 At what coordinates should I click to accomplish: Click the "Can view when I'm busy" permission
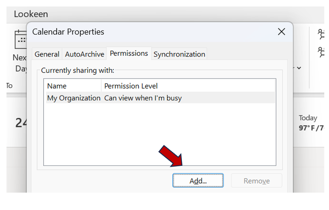[x=143, y=98]
